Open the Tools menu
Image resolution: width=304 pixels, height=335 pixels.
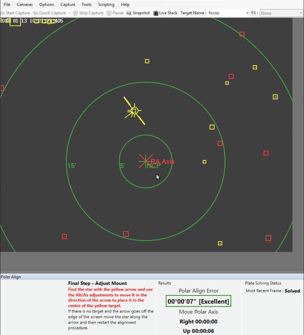86,4
